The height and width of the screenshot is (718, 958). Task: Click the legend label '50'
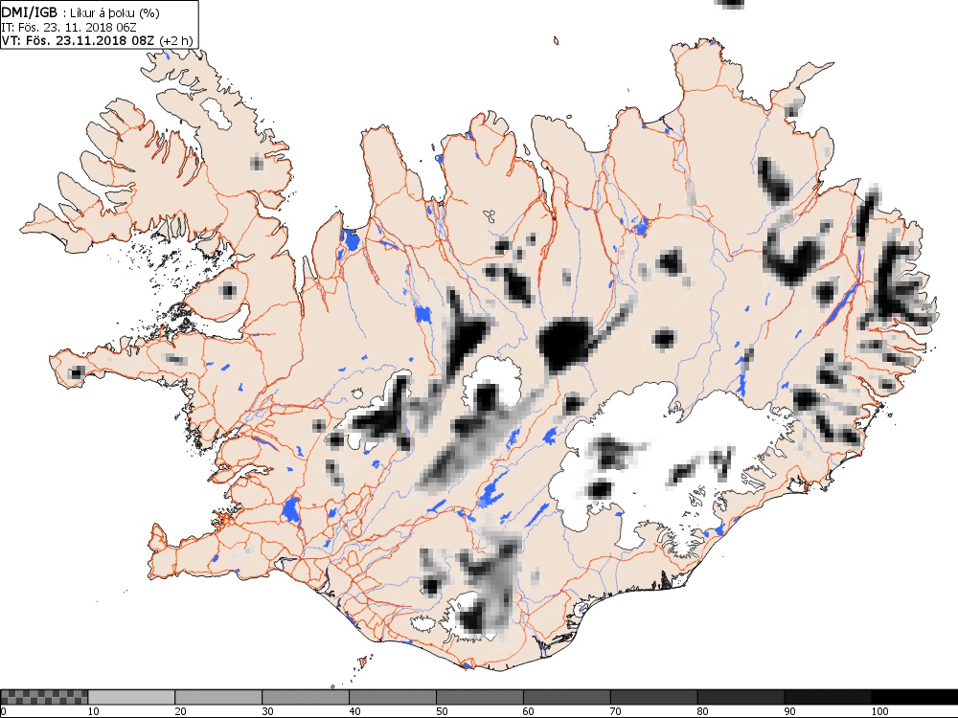[x=442, y=711]
